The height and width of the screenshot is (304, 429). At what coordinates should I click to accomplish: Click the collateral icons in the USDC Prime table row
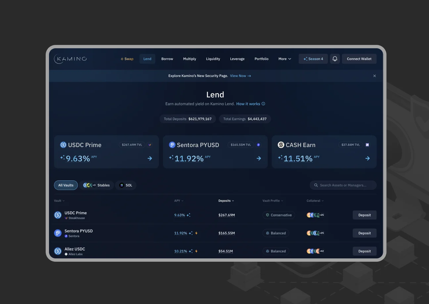pyautogui.click(x=315, y=215)
